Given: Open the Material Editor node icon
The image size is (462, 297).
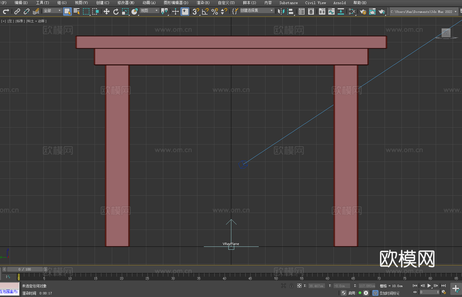Looking at the screenshot, I should click(352, 11).
